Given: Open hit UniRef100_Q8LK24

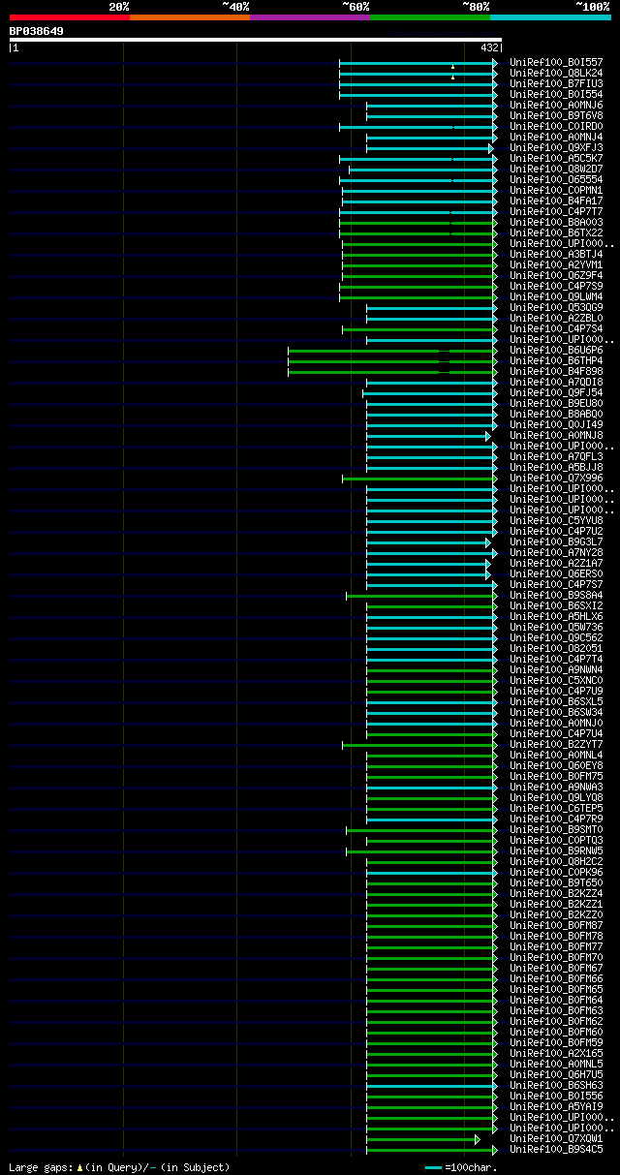Looking at the screenshot, I should [556, 73].
